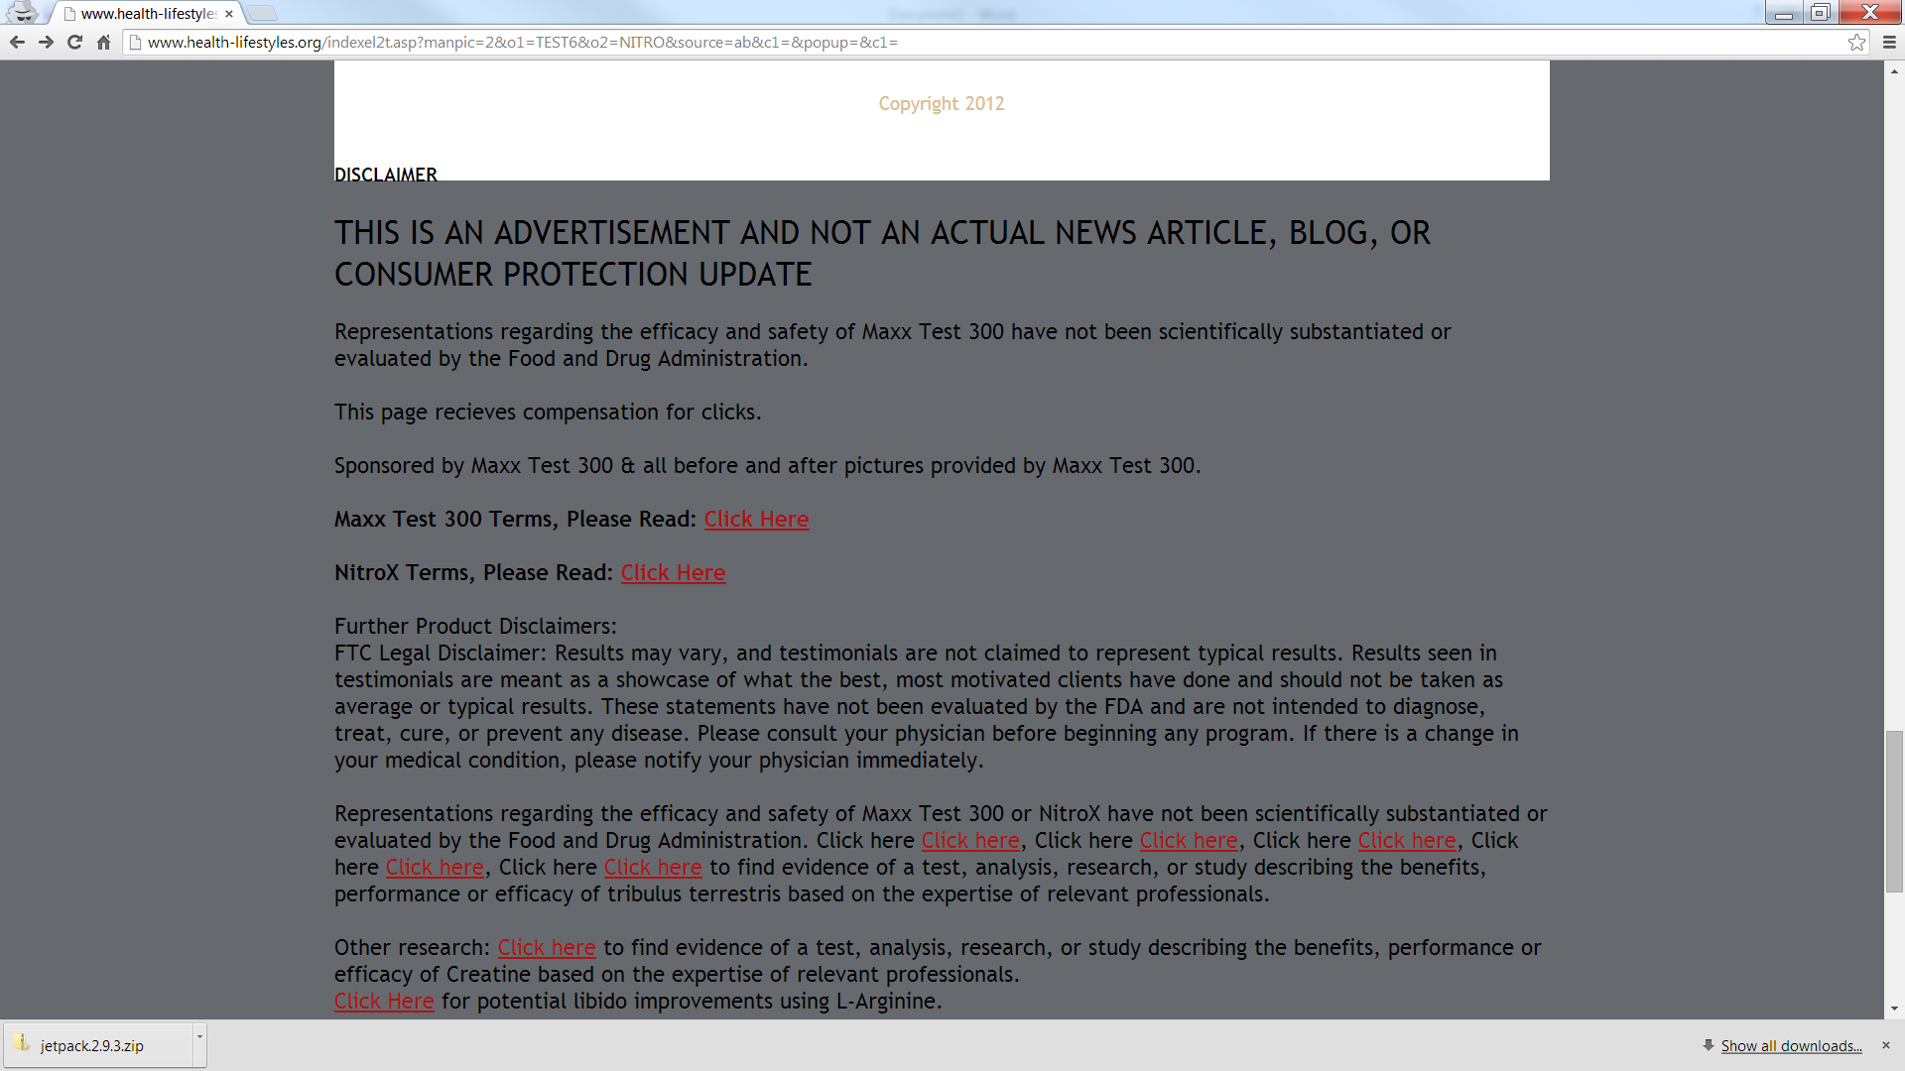
Task: Open the Chrome menu icon
Action: [1889, 43]
